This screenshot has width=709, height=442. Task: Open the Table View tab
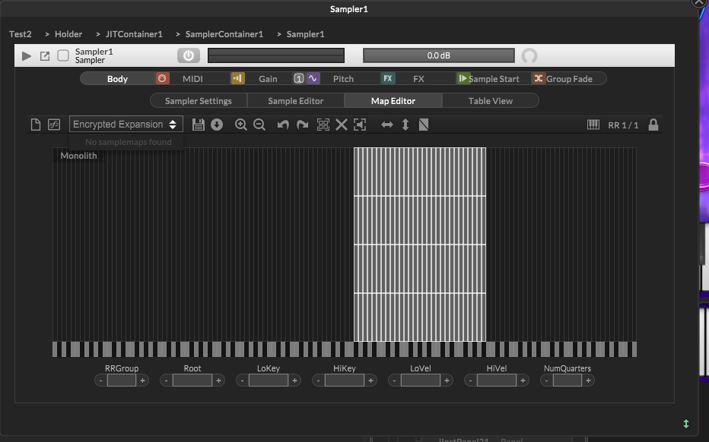[x=490, y=101]
